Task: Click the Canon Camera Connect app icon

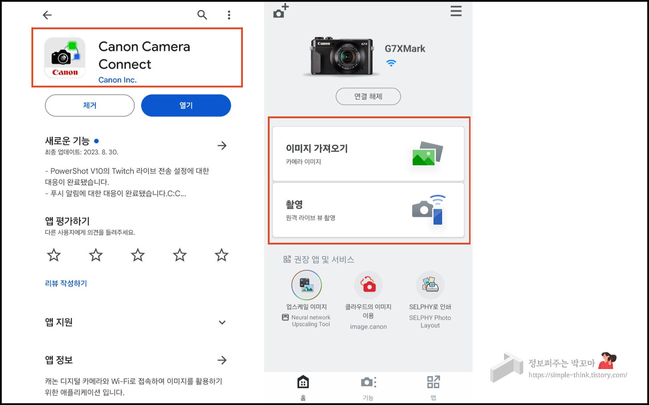Action: [x=65, y=57]
